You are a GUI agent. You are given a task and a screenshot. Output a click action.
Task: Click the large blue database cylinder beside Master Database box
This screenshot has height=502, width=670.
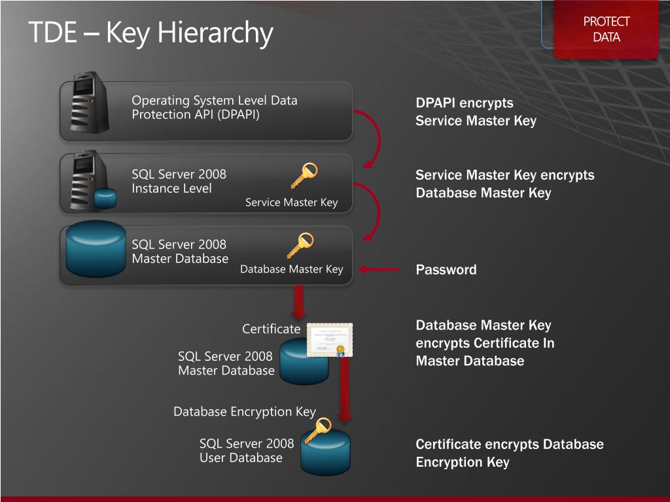(x=96, y=249)
